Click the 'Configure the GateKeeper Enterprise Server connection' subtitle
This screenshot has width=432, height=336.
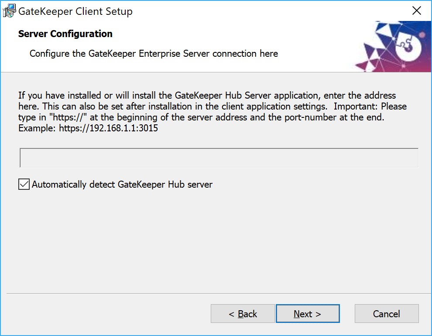pos(154,54)
